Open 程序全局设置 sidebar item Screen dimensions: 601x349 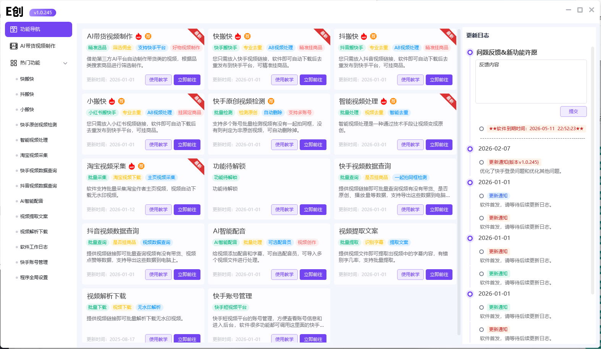(x=34, y=278)
